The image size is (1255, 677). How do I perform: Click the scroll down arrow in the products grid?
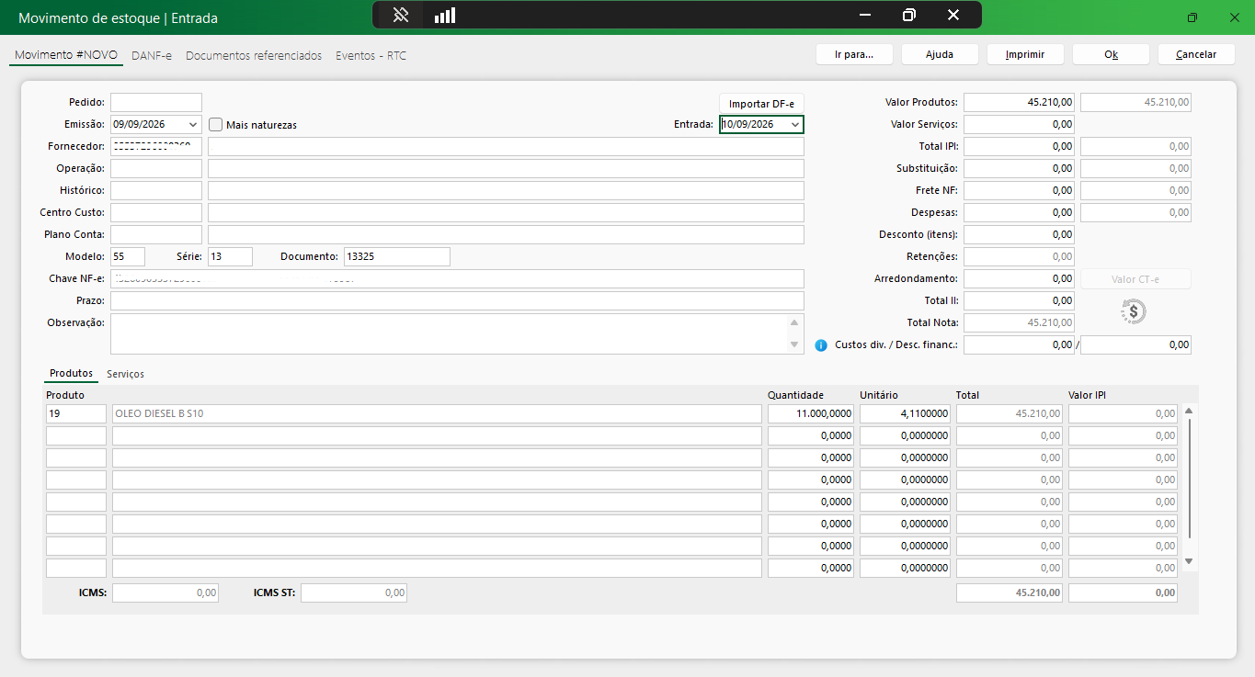click(x=1189, y=560)
